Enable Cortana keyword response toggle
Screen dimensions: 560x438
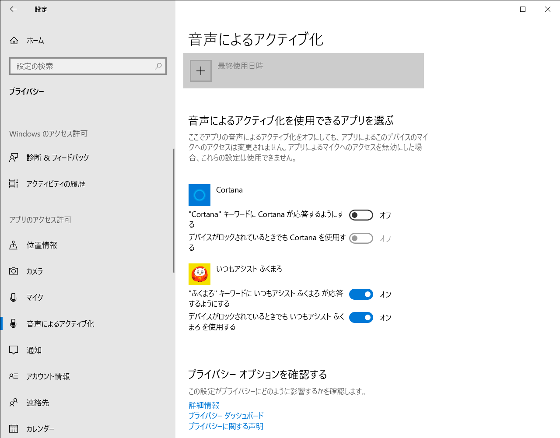click(x=361, y=215)
